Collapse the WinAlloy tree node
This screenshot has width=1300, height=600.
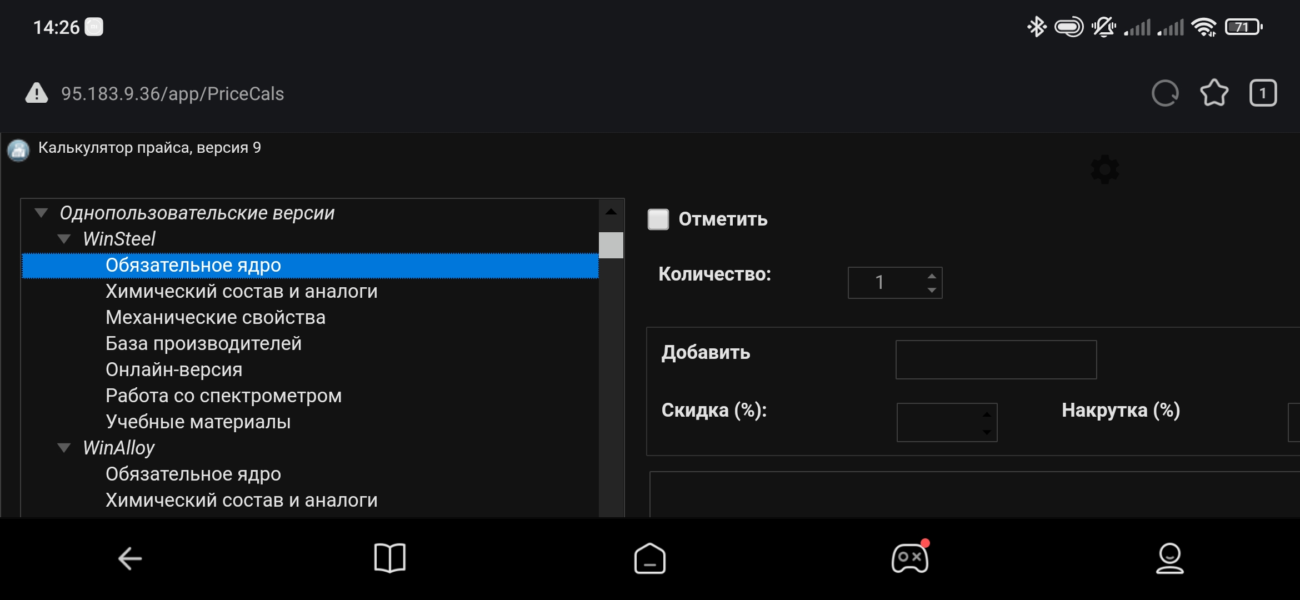pyautogui.click(x=64, y=448)
